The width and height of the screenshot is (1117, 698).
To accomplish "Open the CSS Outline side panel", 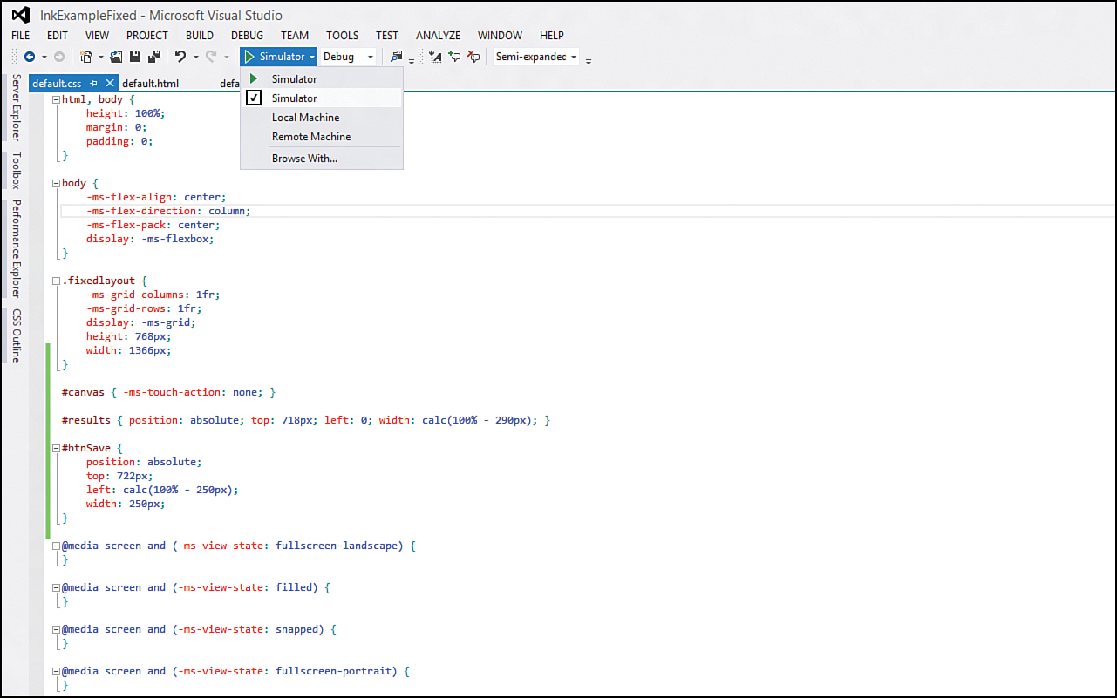I will (16, 335).
